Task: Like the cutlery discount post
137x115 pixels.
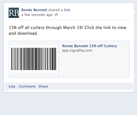Action: click(12, 86)
